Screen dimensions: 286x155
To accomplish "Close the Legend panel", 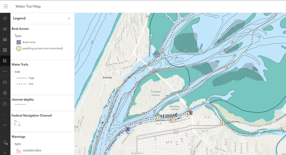I will coord(69,18).
